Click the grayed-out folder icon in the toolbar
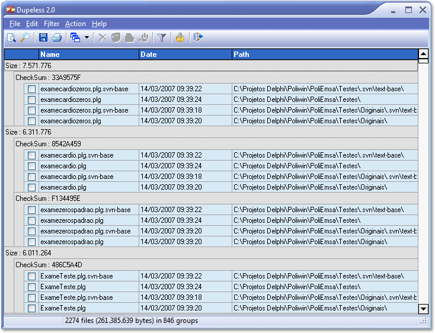The width and height of the screenshot is (435, 333). coord(130,37)
